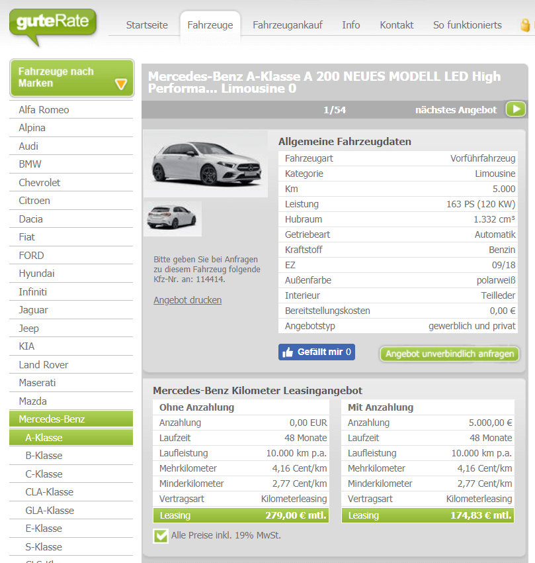This screenshot has width=535, height=563.
Task: Click the 279,00 € mtl. leasing price
Action: click(x=296, y=515)
